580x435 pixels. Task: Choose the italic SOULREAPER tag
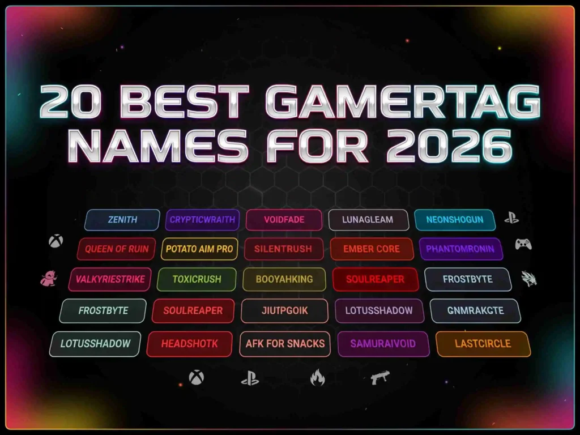click(193, 311)
